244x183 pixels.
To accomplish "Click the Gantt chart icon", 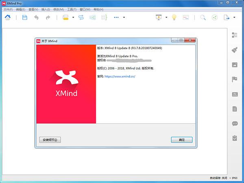I will tap(186, 17).
